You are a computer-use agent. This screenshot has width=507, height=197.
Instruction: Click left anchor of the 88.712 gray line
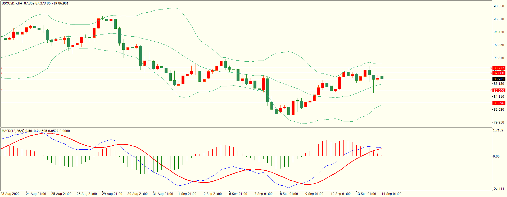2,68
